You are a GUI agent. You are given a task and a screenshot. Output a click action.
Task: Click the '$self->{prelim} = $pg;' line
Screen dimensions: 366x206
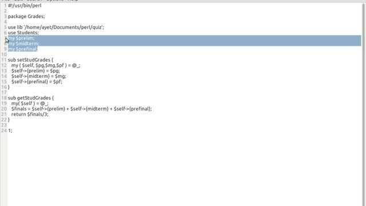[35, 71]
